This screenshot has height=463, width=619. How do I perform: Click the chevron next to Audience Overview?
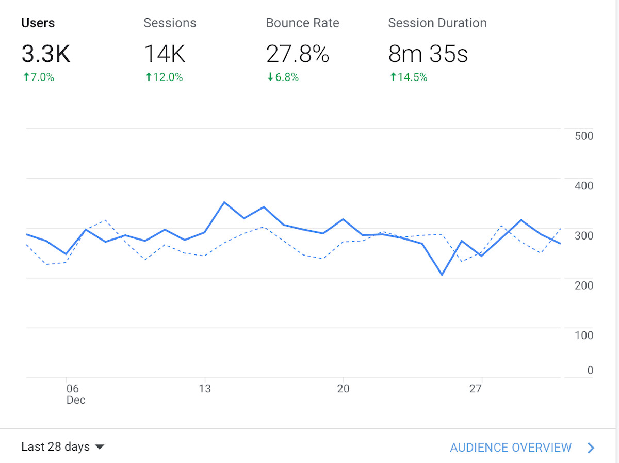click(591, 448)
